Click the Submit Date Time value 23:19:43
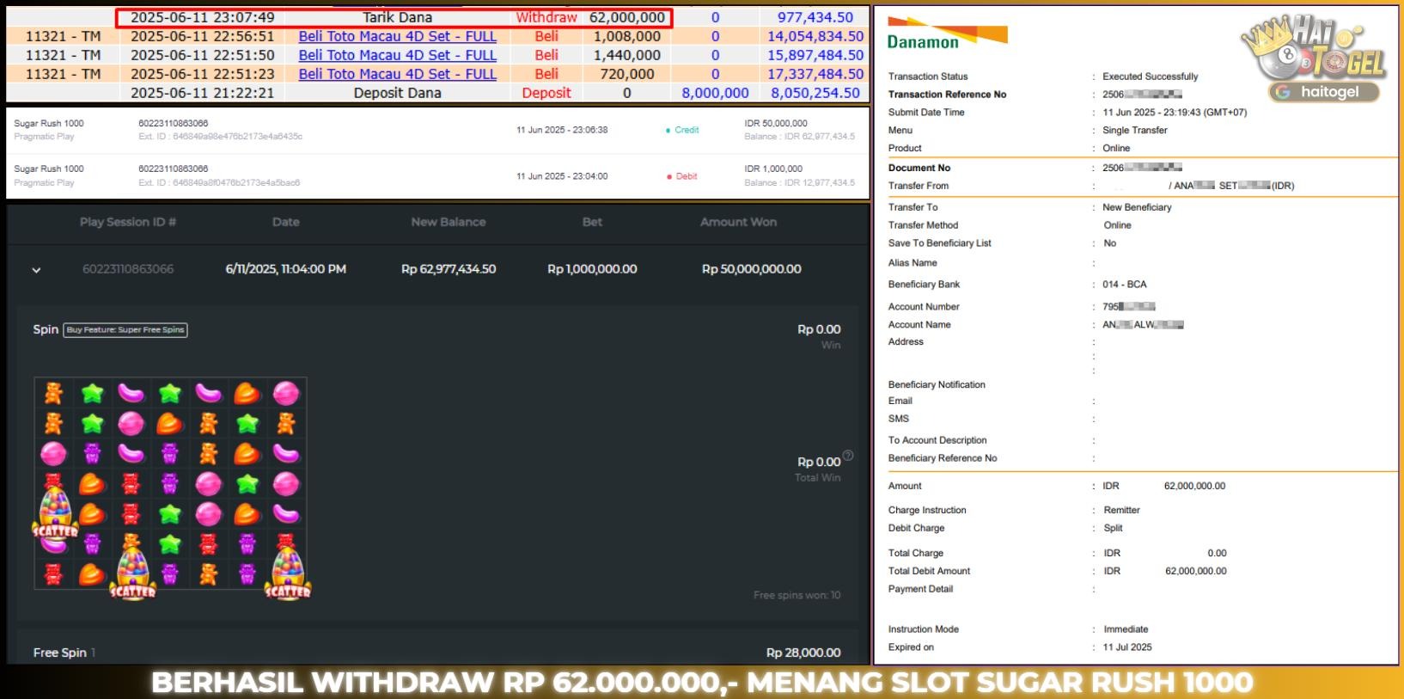 pos(1175,113)
